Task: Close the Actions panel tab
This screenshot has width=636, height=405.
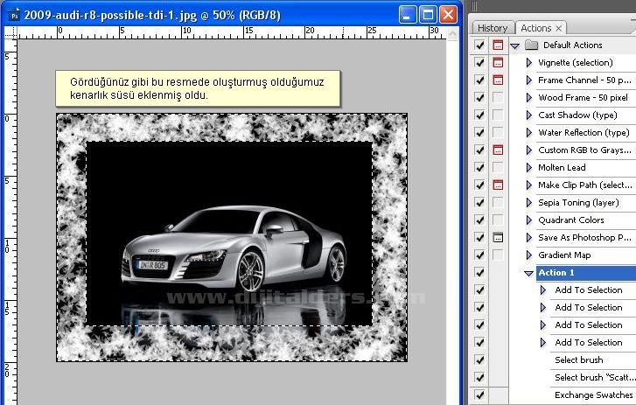Action: click(558, 28)
